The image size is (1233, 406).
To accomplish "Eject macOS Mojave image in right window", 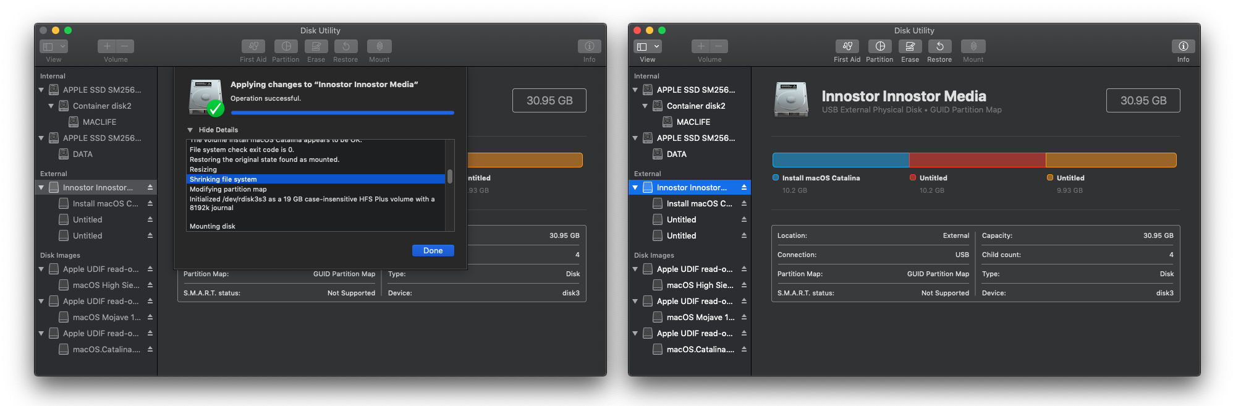I will coord(744,317).
